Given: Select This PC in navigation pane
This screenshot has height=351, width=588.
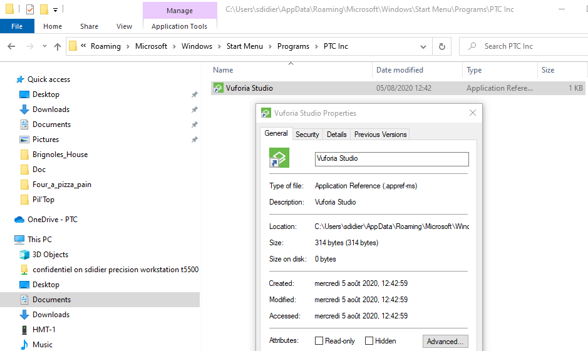Looking at the screenshot, I should click(39, 240).
